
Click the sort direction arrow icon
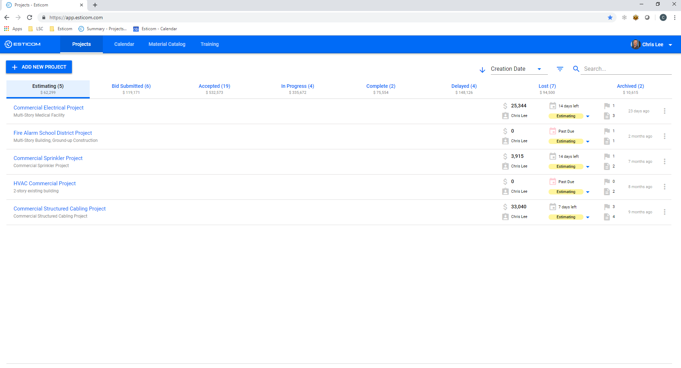click(482, 70)
